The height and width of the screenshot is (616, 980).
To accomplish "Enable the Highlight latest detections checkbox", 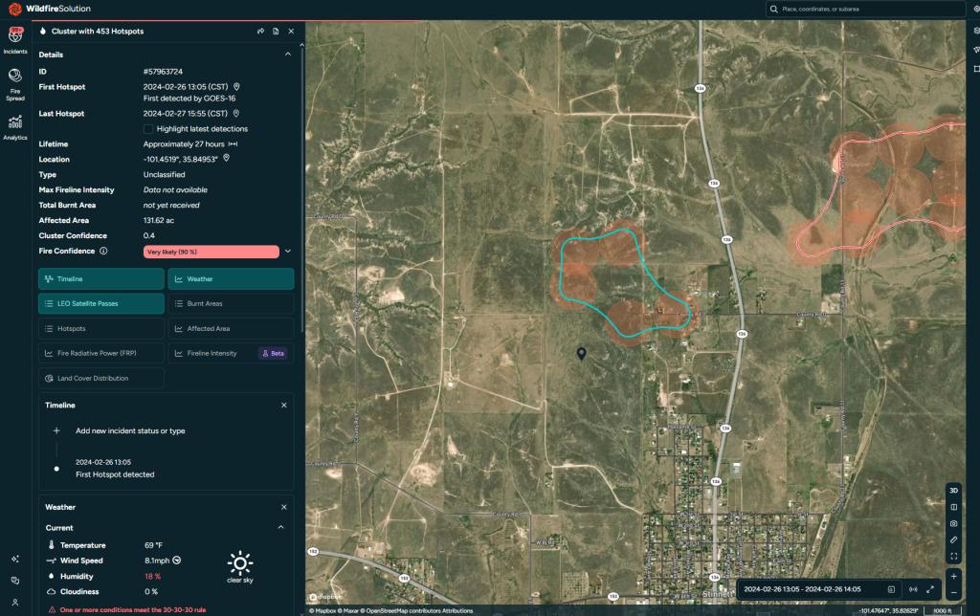I will click(x=146, y=128).
